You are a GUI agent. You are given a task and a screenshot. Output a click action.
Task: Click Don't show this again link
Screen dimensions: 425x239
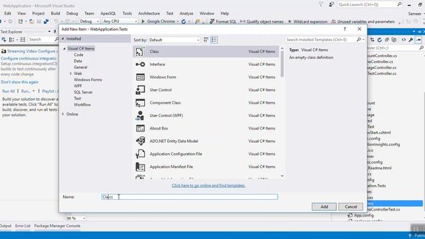(19, 82)
